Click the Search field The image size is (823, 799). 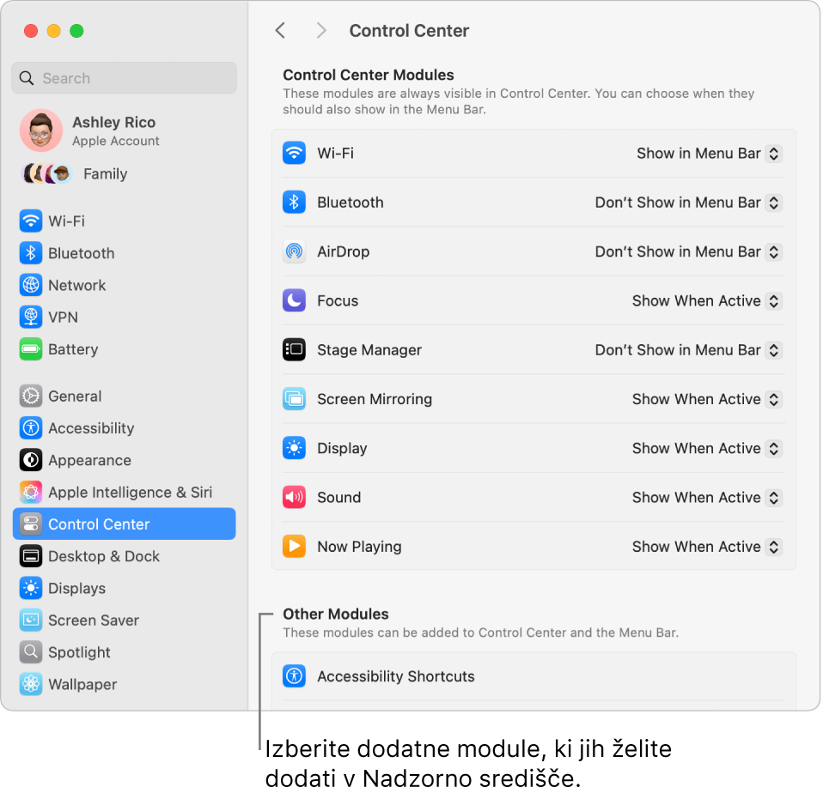pos(124,78)
